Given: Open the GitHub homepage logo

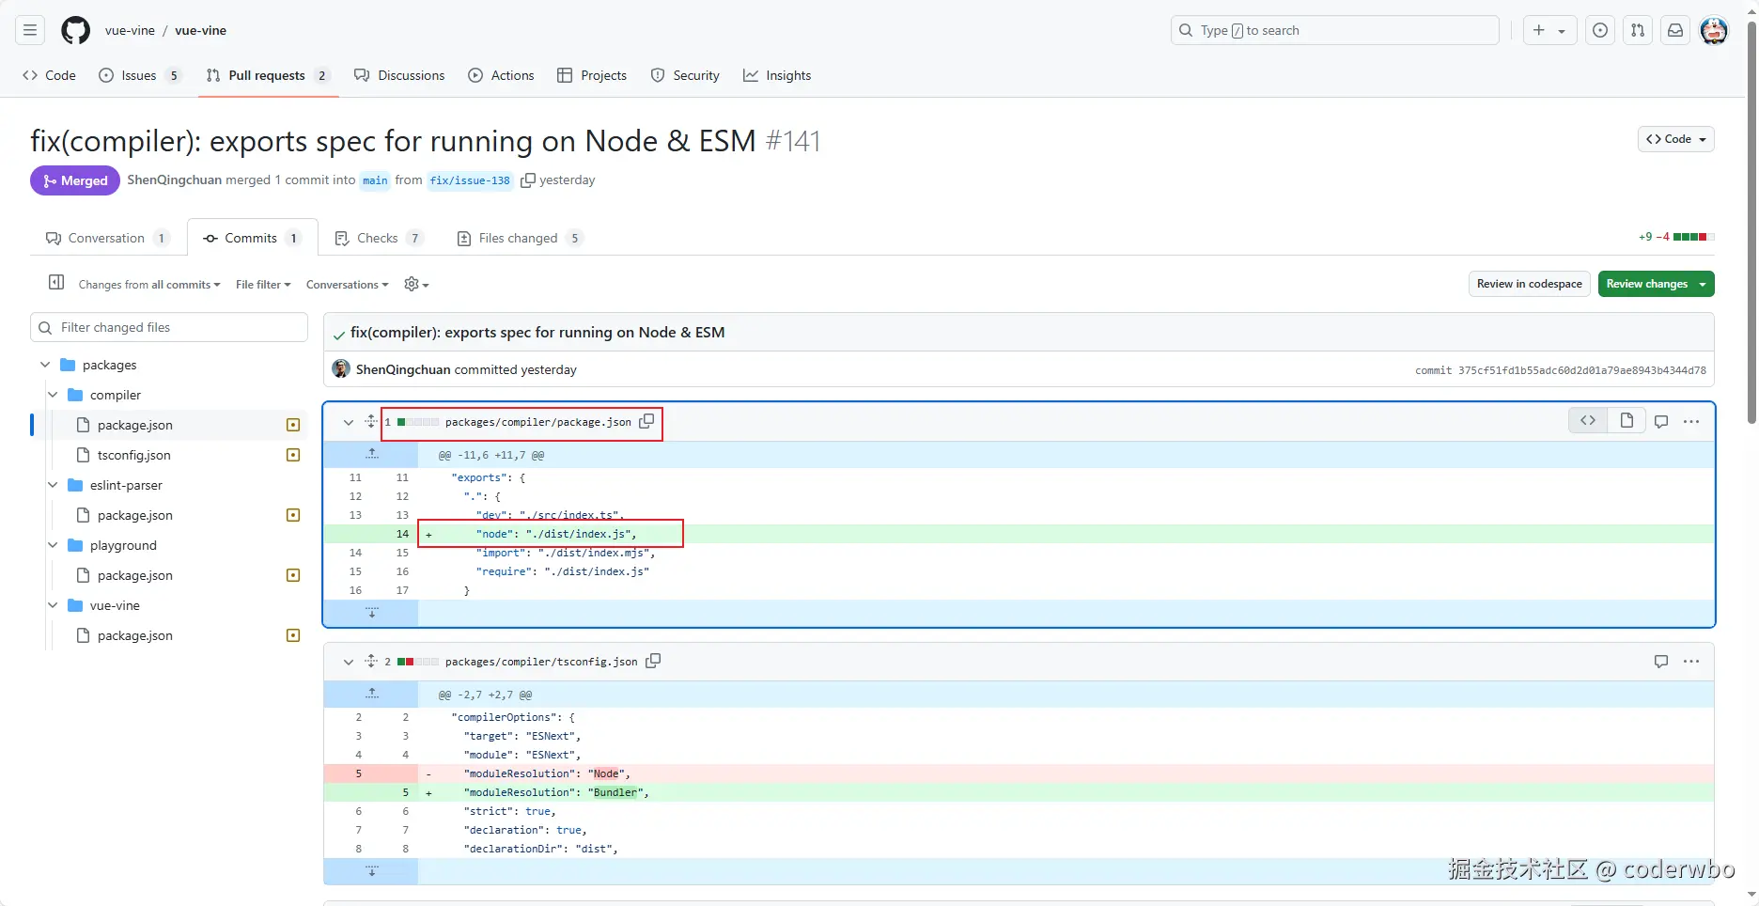Looking at the screenshot, I should point(75,30).
